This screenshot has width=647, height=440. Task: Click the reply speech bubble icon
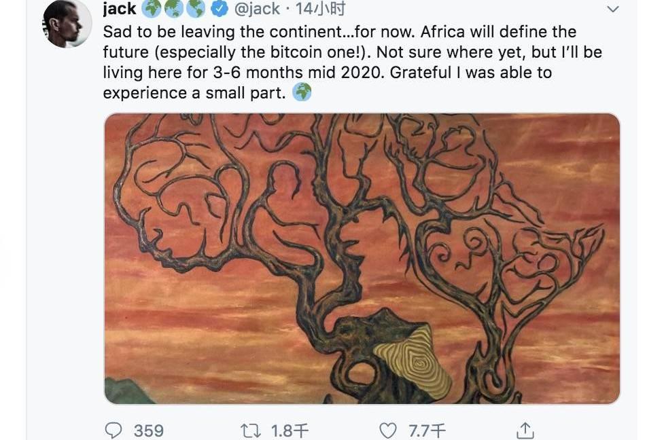(114, 430)
